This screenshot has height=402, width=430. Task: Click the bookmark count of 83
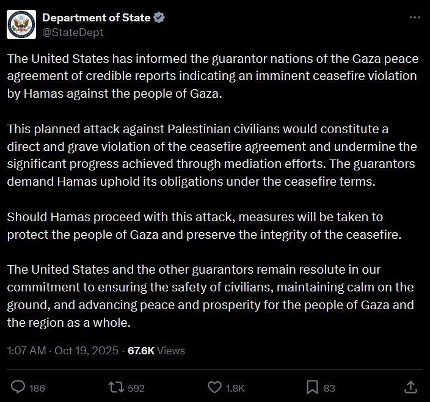[x=329, y=388]
